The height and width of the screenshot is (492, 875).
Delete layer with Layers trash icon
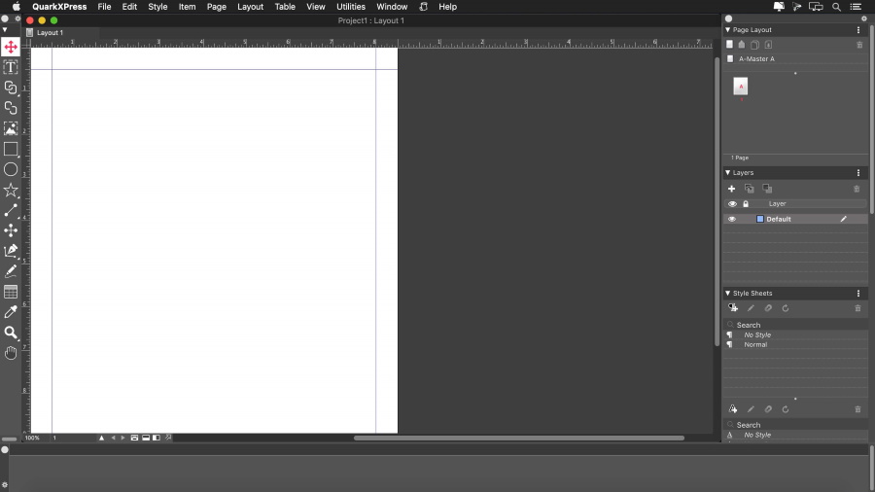(x=857, y=189)
